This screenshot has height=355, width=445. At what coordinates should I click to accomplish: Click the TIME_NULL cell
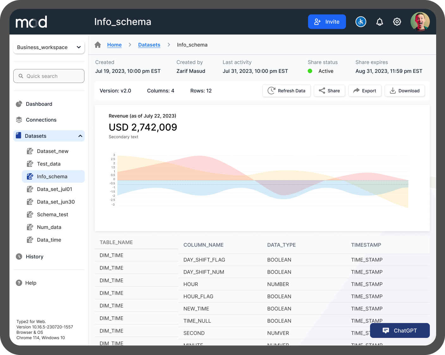pyautogui.click(x=197, y=321)
